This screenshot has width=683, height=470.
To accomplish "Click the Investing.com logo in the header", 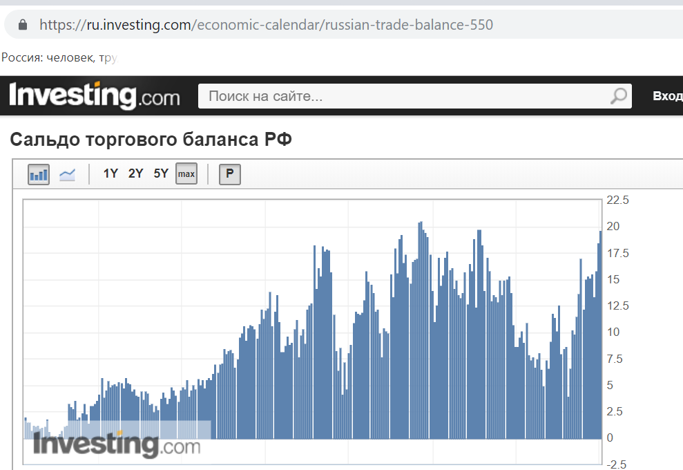I will 94,95.
